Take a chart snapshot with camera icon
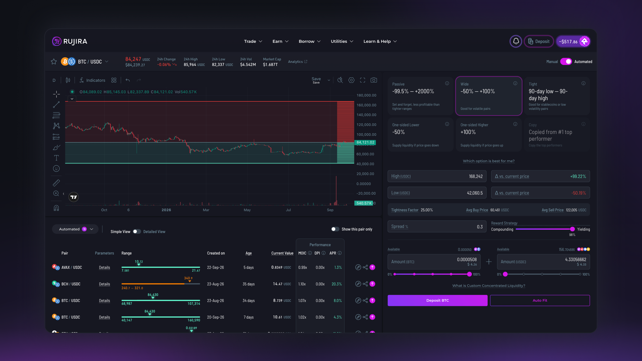This screenshot has width=642, height=361. tap(374, 80)
